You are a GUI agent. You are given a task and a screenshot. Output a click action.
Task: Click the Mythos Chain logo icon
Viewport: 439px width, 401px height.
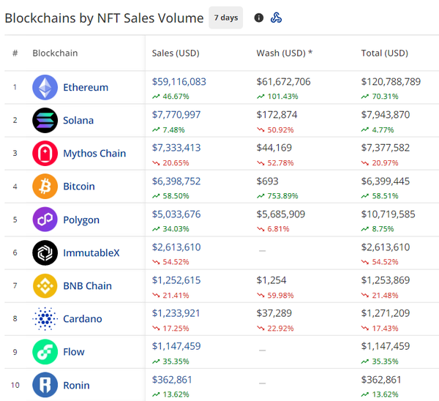pyautogui.click(x=45, y=154)
